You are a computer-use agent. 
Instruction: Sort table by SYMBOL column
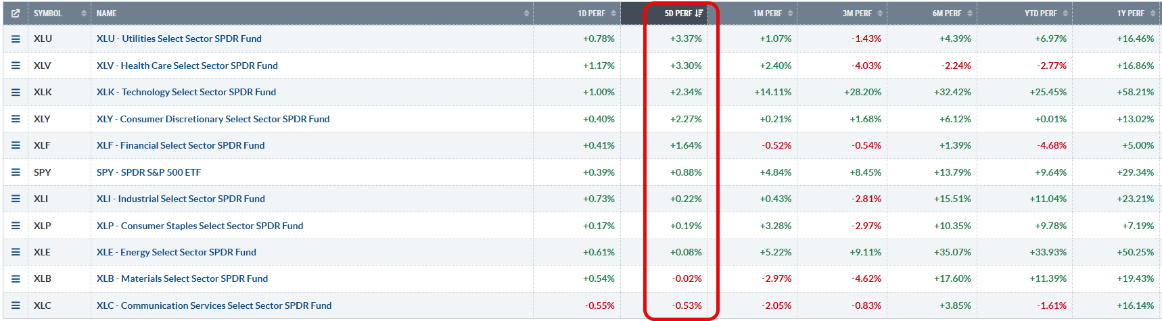point(60,13)
